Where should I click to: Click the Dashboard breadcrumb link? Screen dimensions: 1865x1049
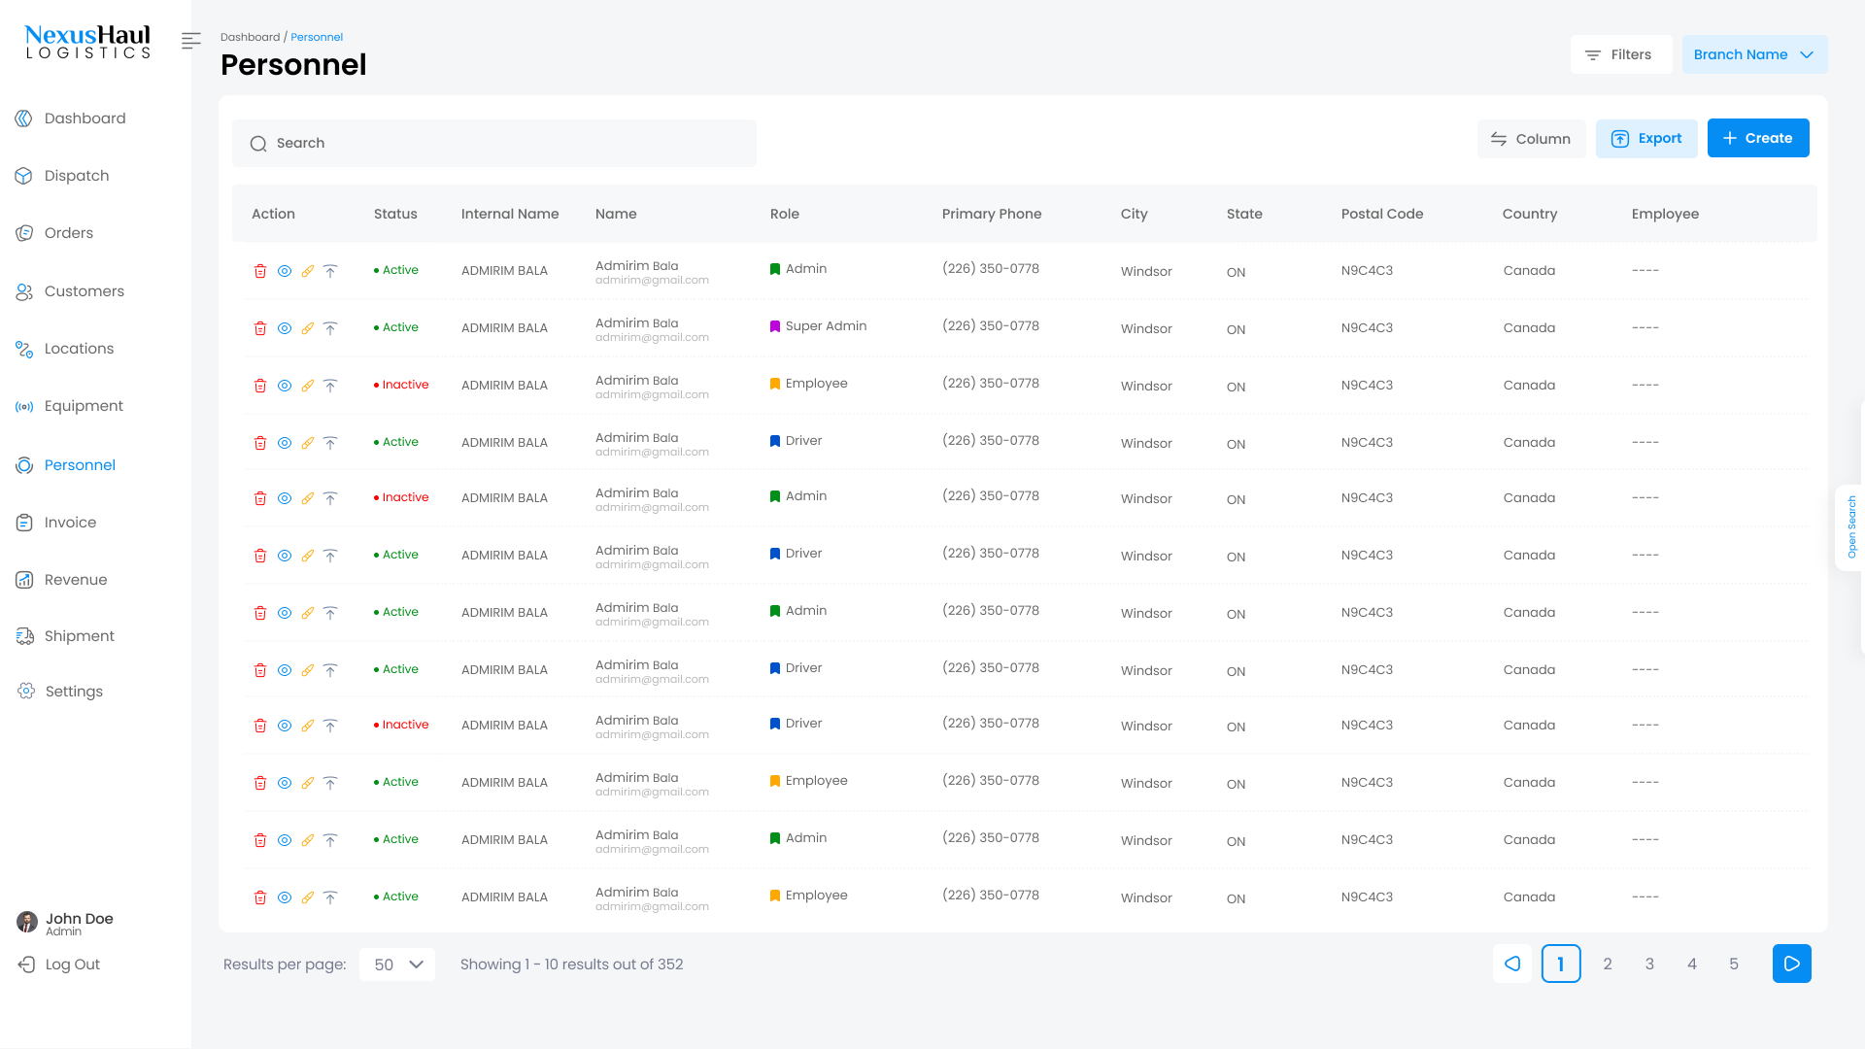pos(250,37)
